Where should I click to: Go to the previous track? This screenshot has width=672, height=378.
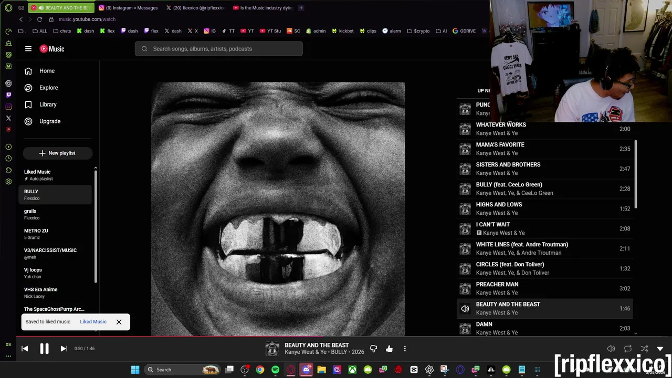click(x=25, y=349)
